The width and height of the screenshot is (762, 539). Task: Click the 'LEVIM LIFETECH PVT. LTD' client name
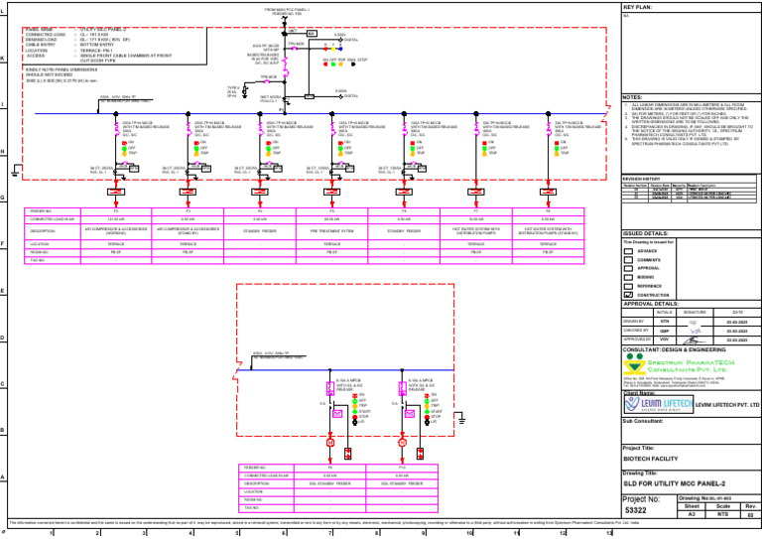[x=727, y=405]
